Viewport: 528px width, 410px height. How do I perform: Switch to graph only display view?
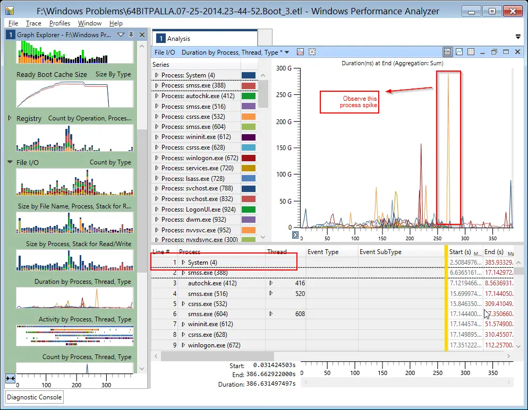[x=459, y=52]
